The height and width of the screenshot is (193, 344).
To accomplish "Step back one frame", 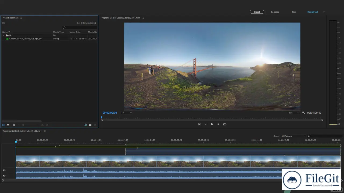I will tap(206, 124).
